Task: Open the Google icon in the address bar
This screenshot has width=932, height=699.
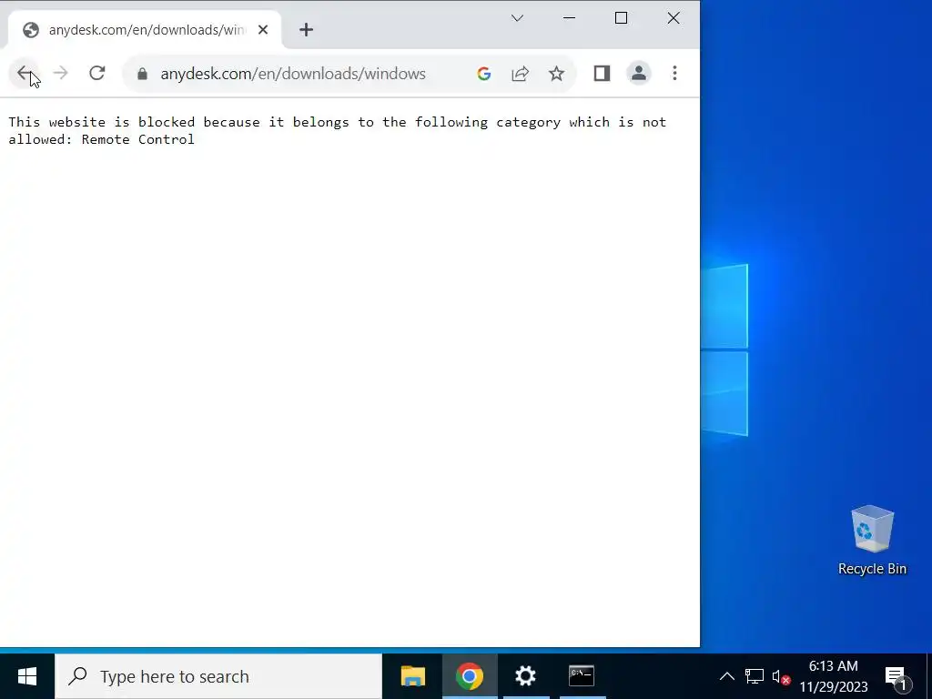Action: click(484, 74)
